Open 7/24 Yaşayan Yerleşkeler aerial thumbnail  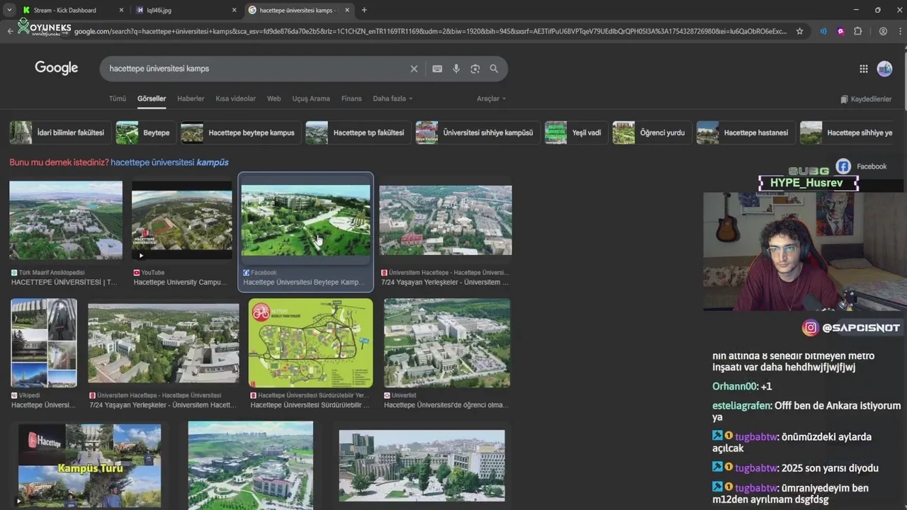(x=446, y=220)
